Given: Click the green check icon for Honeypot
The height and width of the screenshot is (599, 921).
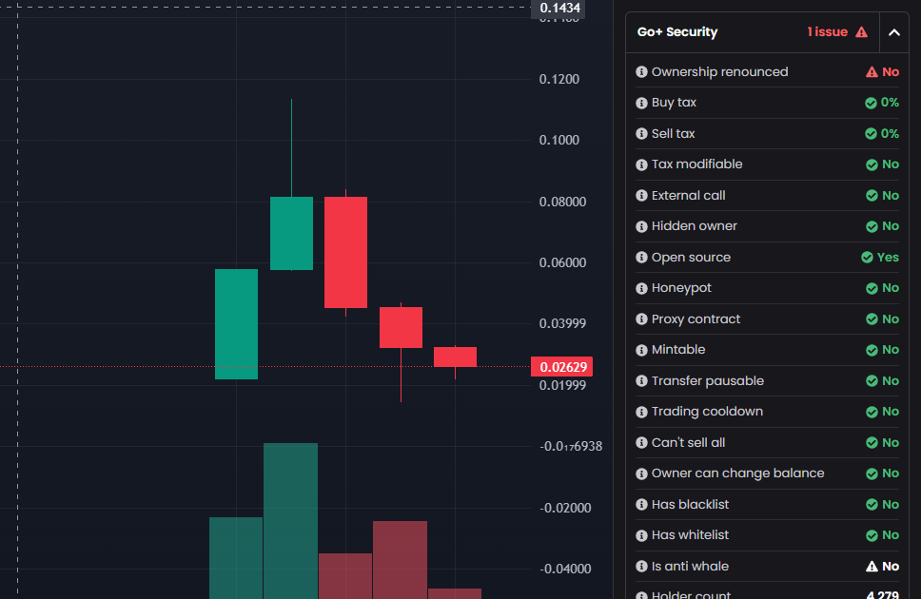Looking at the screenshot, I should pyautogui.click(x=872, y=288).
